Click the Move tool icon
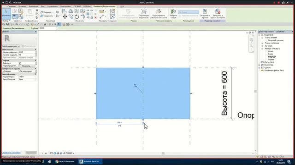295x165 pixels. (x=65, y=16)
